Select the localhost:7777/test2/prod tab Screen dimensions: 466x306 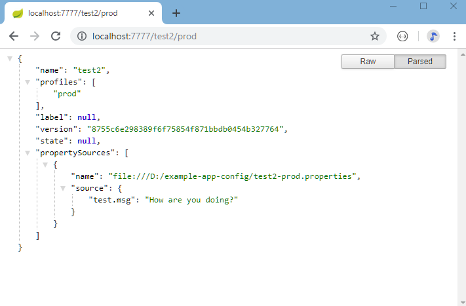click(x=79, y=13)
